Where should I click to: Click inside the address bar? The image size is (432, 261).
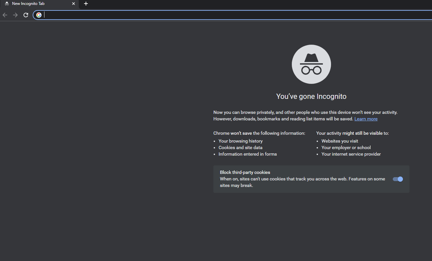point(131,15)
